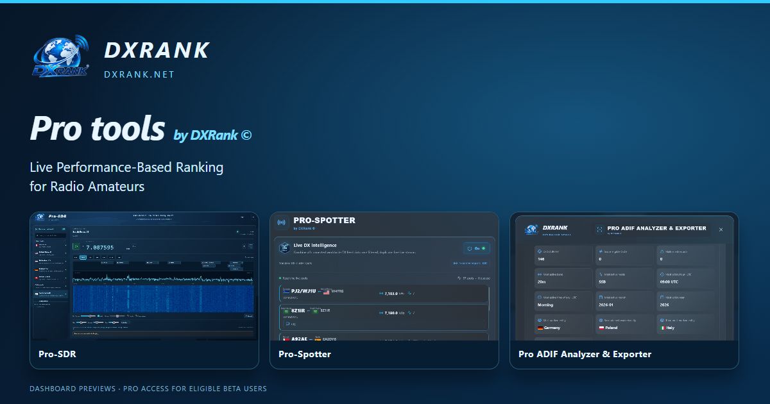The image size is (770, 404).
Task: Click the Live DX Intelligence hexagon icon
Action: [284, 248]
